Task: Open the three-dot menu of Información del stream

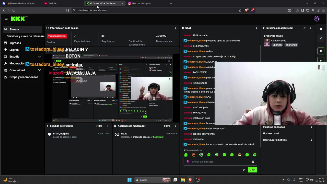Action: (x=311, y=28)
